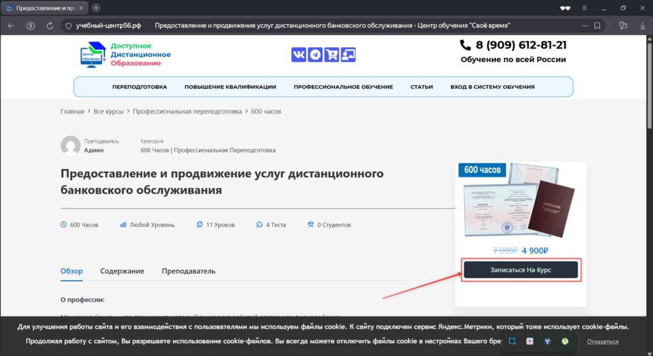Image resolution: width=653 pixels, height=356 pixels.
Task: Click the diploma course thumbnail image
Action: 520,200
